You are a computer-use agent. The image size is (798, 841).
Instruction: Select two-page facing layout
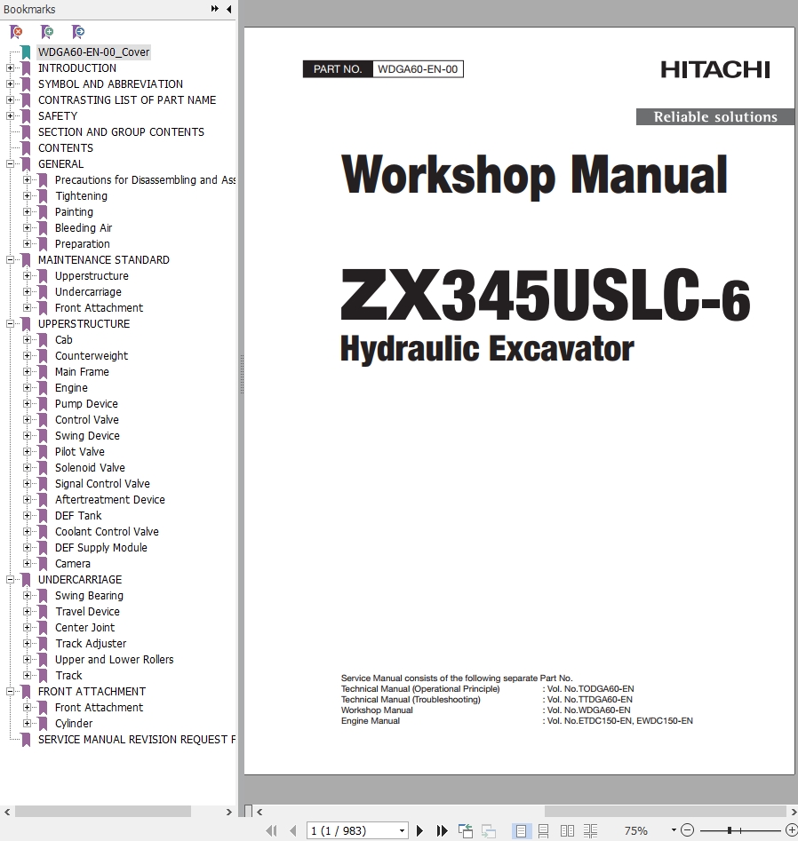[x=567, y=831]
